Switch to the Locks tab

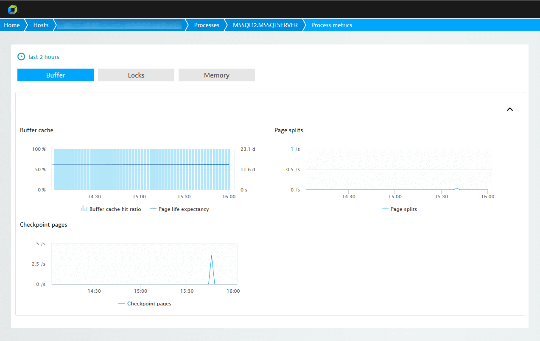[x=136, y=75]
